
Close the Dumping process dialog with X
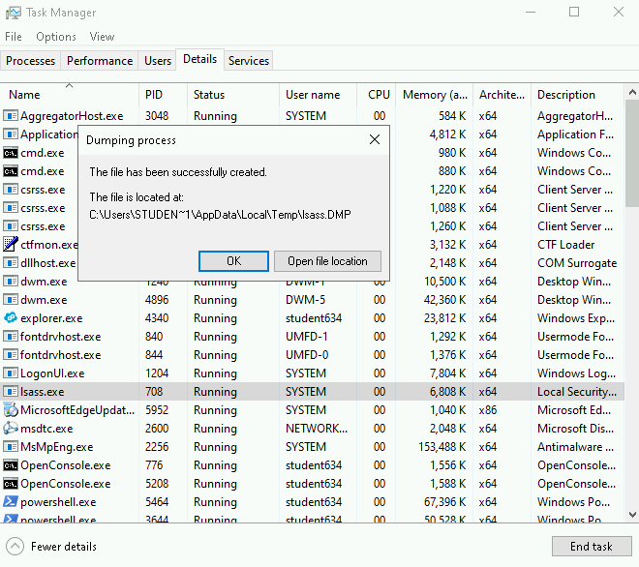point(375,139)
